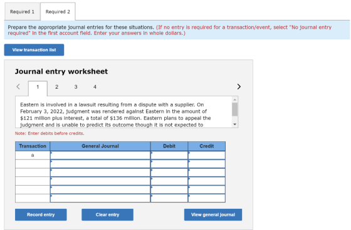Click the Eastern lawsuit description text

[x=115, y=114]
